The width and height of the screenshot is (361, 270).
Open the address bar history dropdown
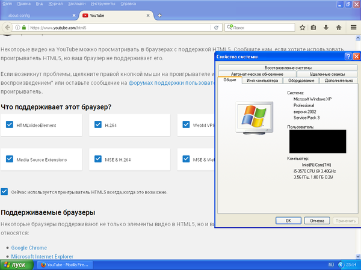pyautogui.click(x=210, y=27)
